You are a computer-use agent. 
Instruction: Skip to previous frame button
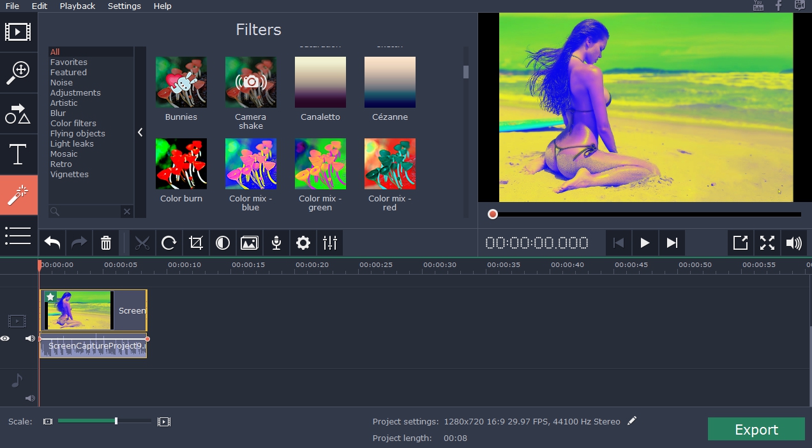[618, 243]
